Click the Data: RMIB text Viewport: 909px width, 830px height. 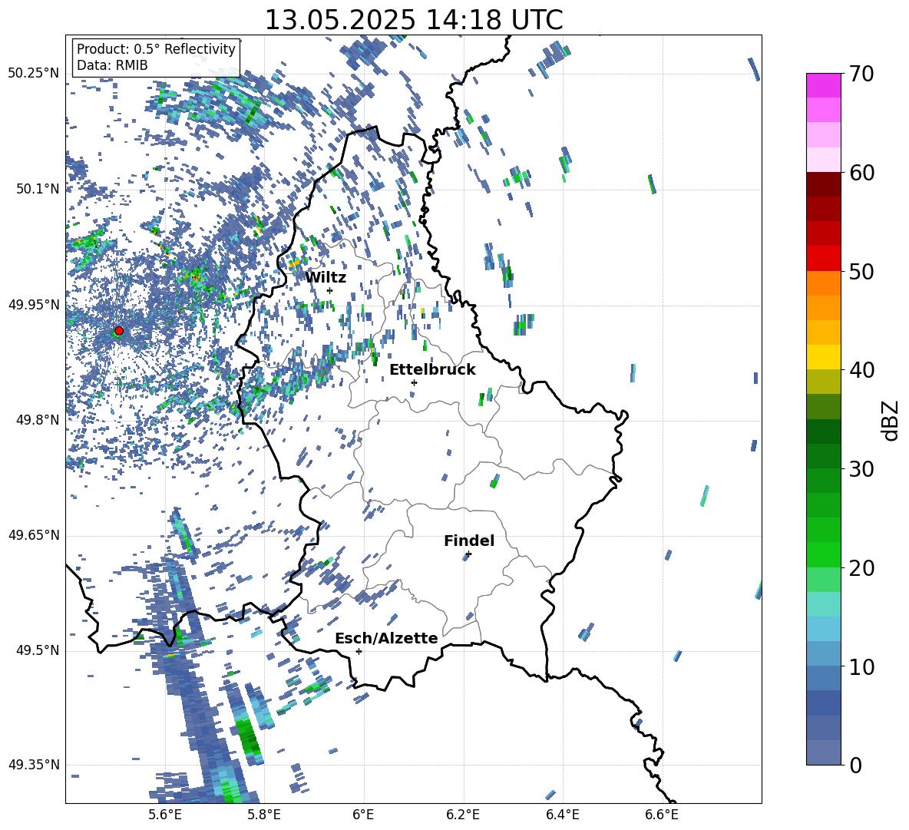(x=112, y=65)
